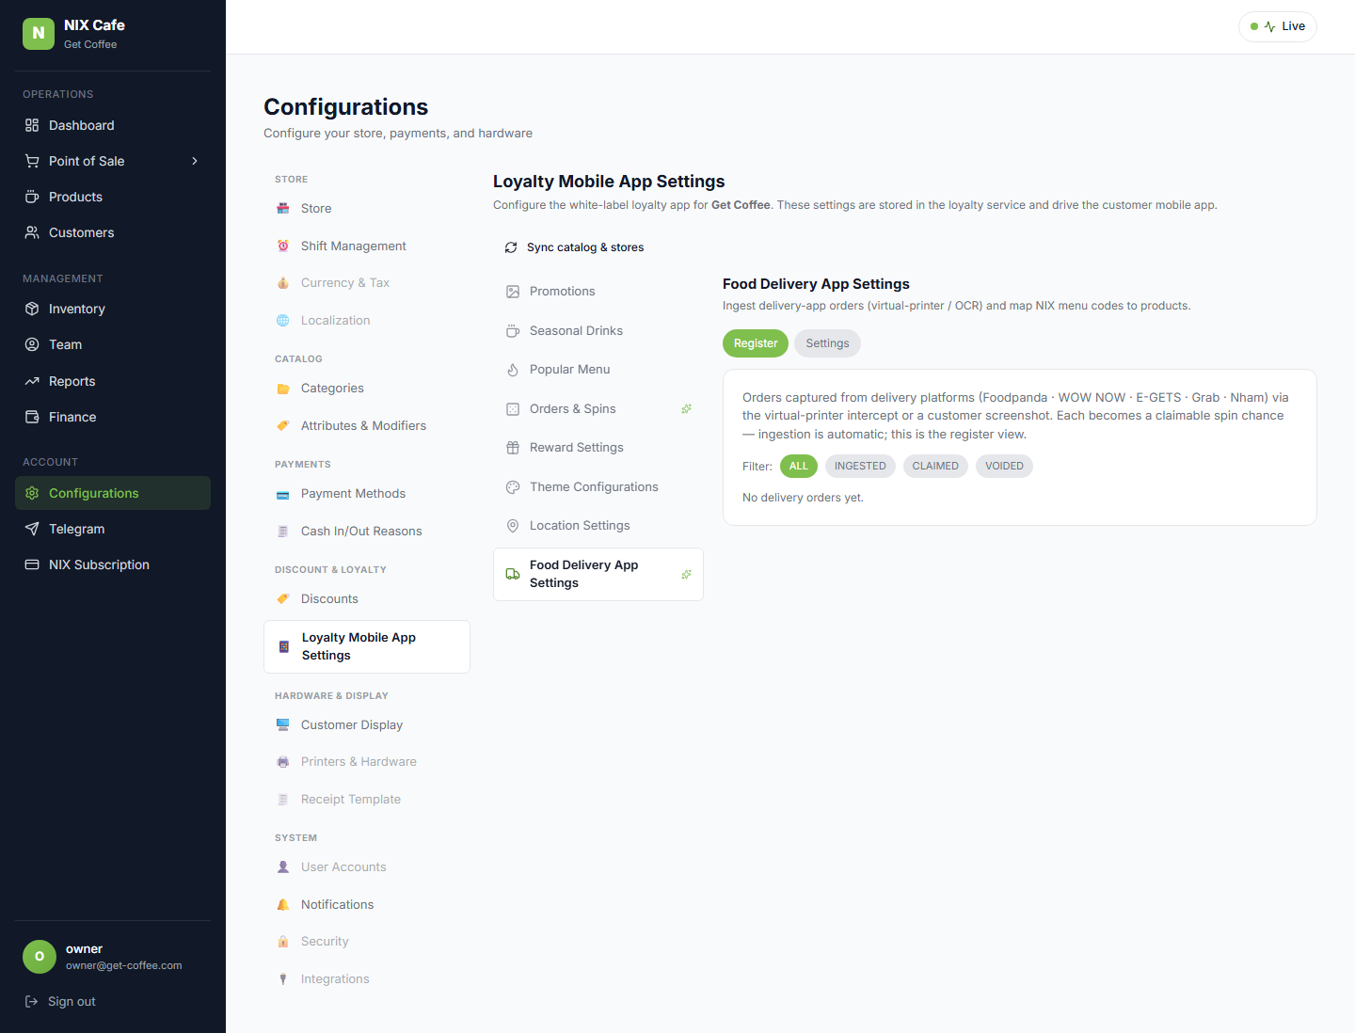This screenshot has width=1355, height=1033.
Task: Switch to the Register tab
Action: coord(756,343)
